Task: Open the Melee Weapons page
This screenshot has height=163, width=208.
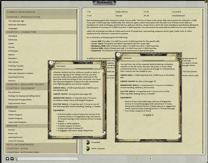Action: (15, 115)
